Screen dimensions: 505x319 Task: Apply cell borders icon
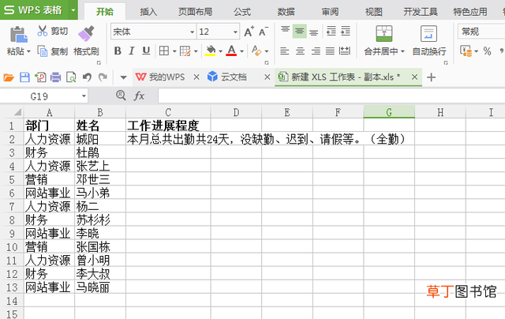[x=164, y=51]
